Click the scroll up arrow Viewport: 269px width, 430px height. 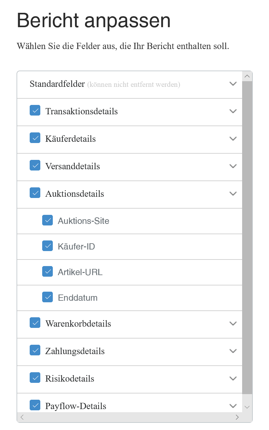click(247, 76)
